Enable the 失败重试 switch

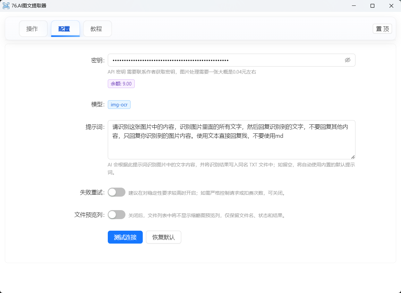(116, 192)
